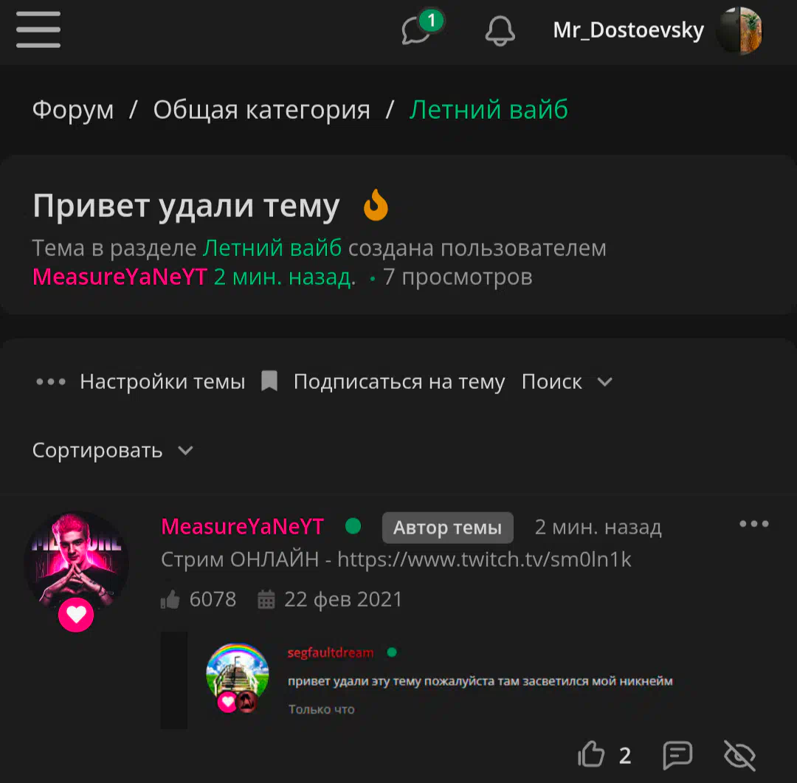The width and height of the screenshot is (797, 783).
Task: Open segfaultdream username in quoted message
Action: tap(331, 652)
